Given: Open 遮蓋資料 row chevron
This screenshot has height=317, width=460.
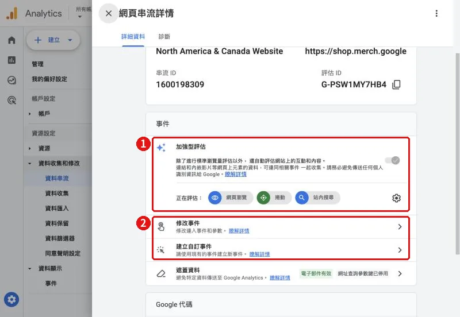Looking at the screenshot, I should tap(400, 273).
